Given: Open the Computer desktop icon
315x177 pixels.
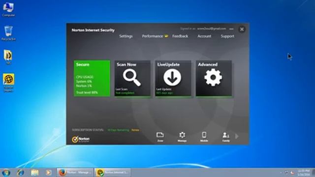Looking at the screenshot, I should coord(8,10).
